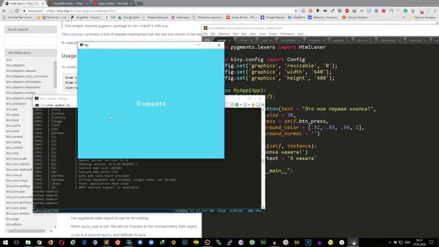Image resolution: width=439 pixels, height=247 pixels.
Task: Open 'Другие закладки' bookmarks folder
Action: [423, 17]
